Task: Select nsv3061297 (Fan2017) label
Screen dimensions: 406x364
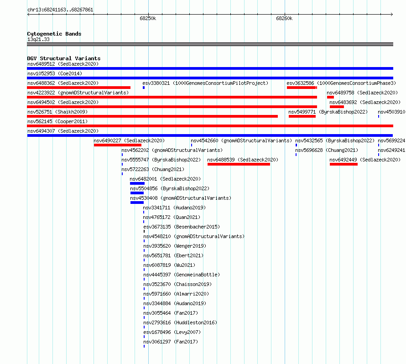Action: point(171,342)
